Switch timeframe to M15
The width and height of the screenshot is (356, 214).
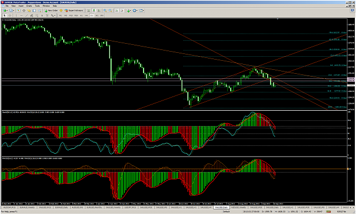tap(71, 15)
